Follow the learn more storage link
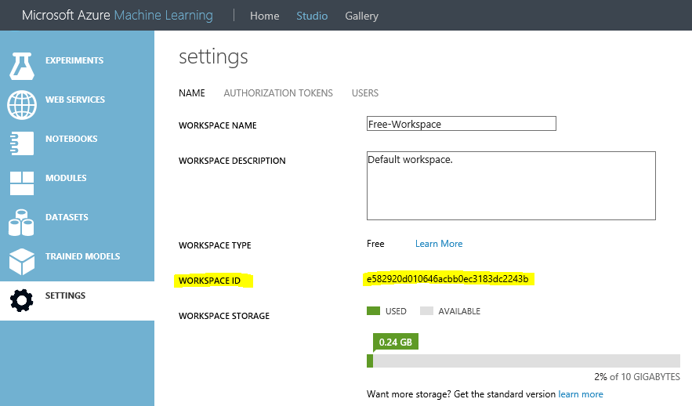Image resolution: width=692 pixels, height=406 pixels. click(x=581, y=394)
